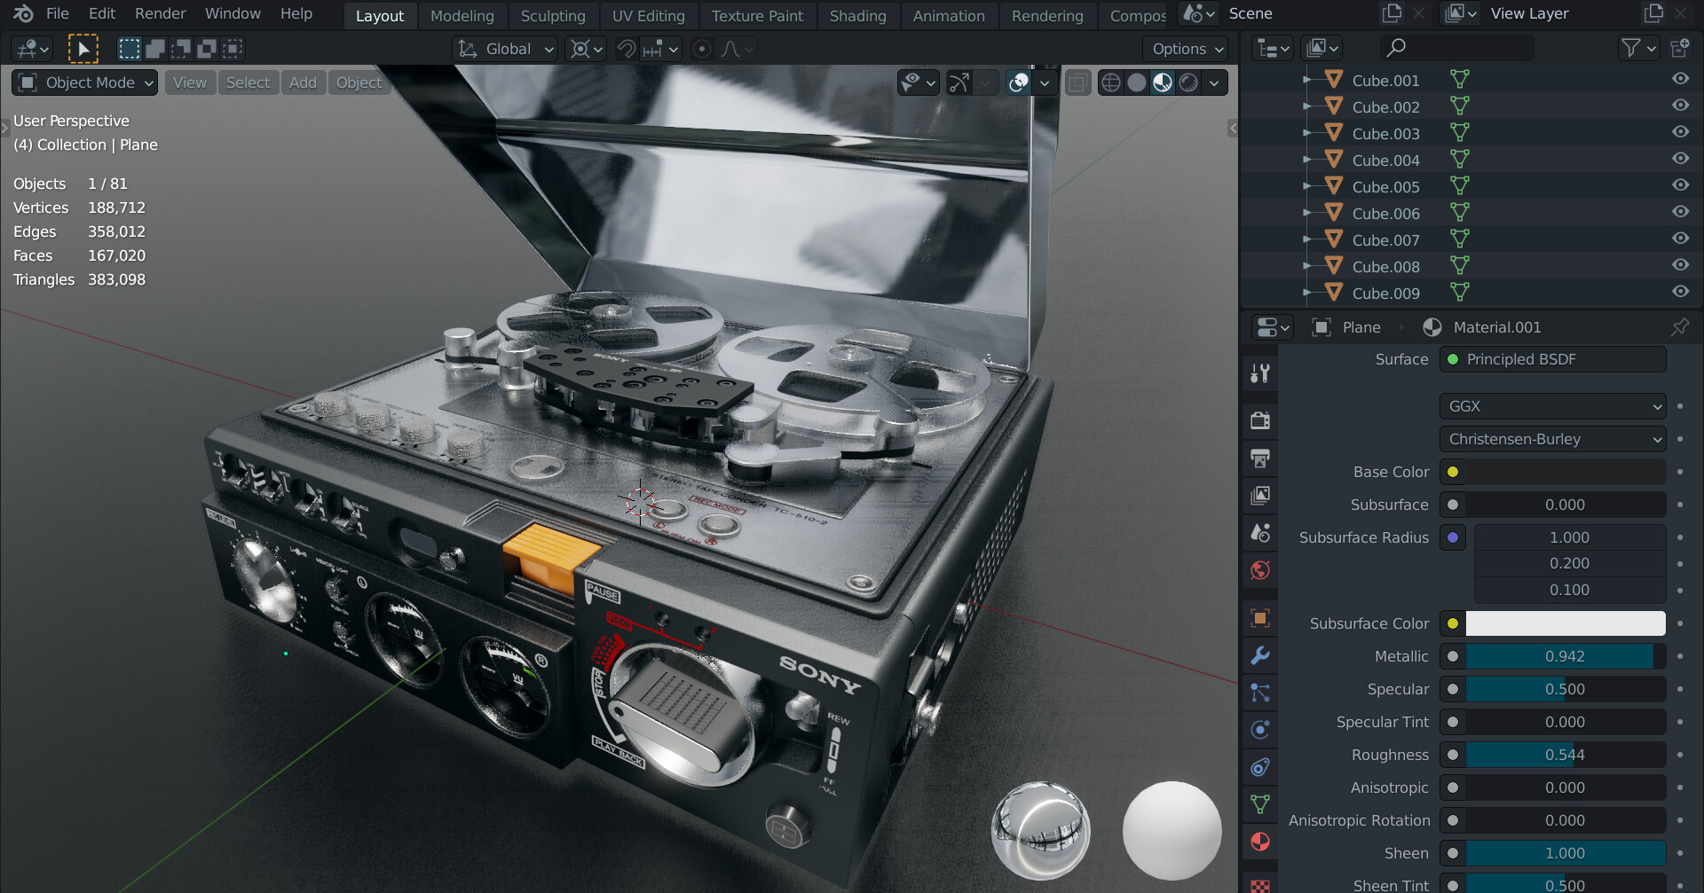Open the Material properties tab
The height and width of the screenshot is (893, 1704).
pyautogui.click(x=1259, y=842)
